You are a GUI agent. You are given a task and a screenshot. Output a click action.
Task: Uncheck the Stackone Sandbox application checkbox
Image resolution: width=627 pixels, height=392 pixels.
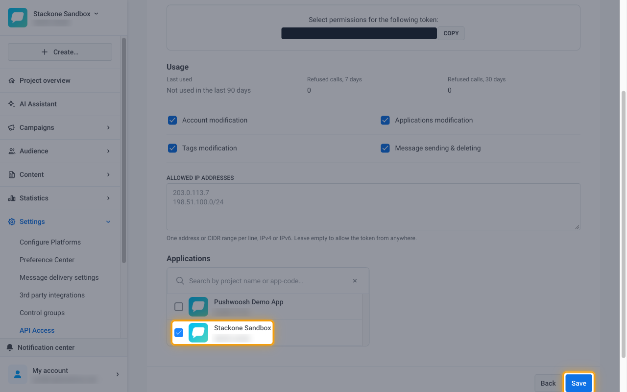click(x=179, y=333)
